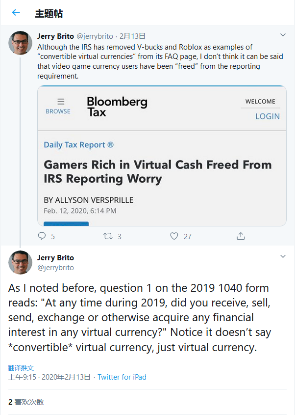295x415 pixels.
Task: Click the 2月13日 date of first tweet
Action: click(132, 36)
